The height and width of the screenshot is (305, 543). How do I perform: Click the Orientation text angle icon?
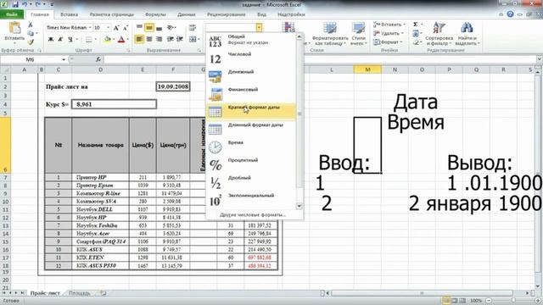(x=171, y=28)
